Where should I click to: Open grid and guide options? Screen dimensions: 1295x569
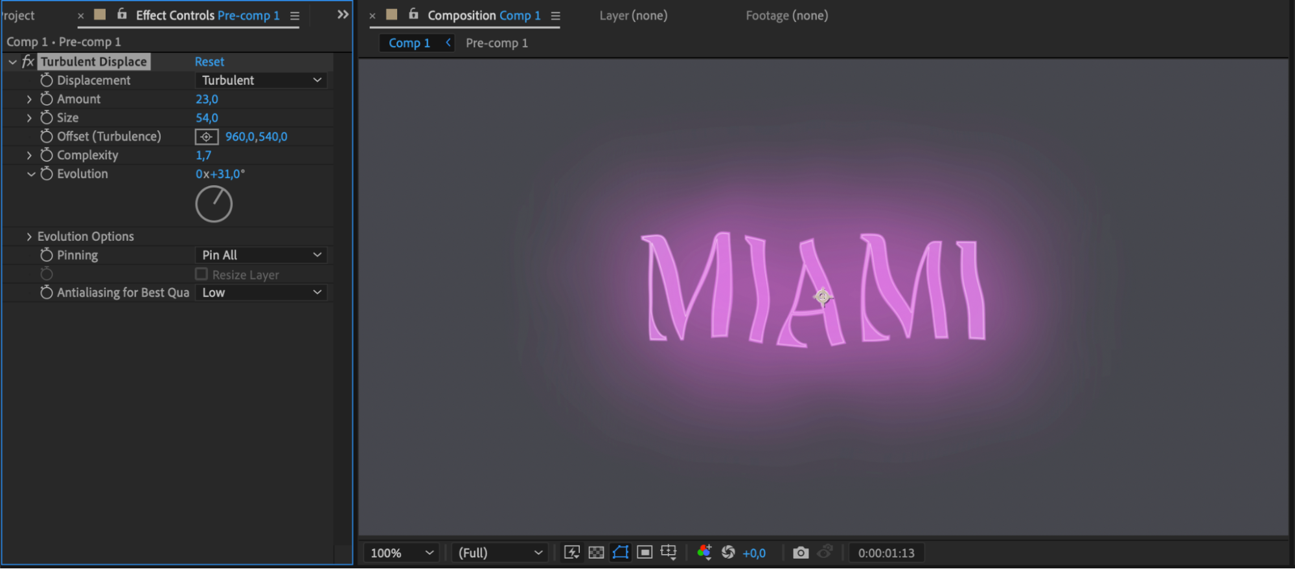click(x=669, y=552)
